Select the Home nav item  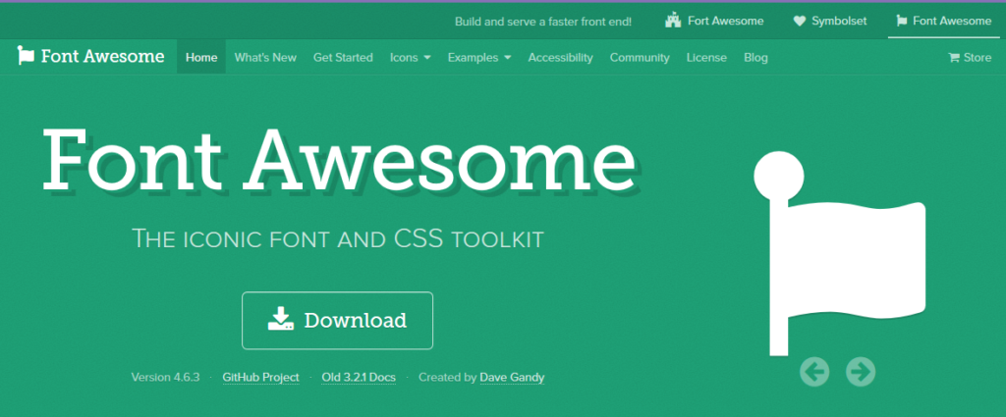click(201, 58)
